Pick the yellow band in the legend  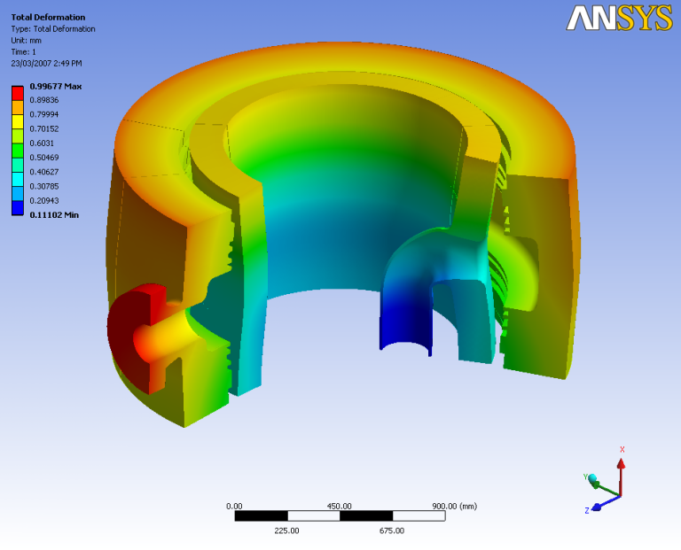click(18, 120)
